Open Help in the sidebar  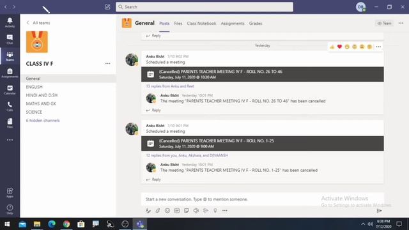[x=10, y=210]
